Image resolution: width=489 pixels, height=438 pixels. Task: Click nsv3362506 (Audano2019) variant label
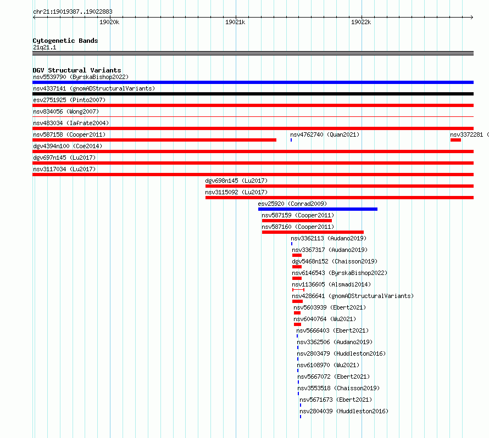click(335, 342)
